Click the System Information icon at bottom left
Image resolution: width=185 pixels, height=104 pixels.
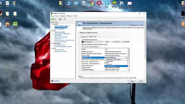52,81
